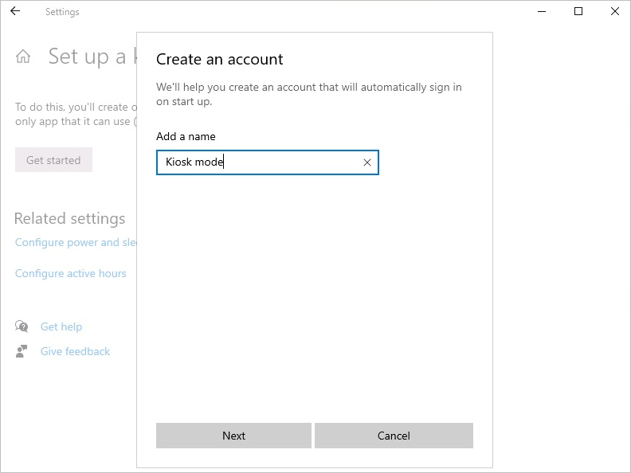631x473 pixels.
Task: Click the Create an account heading
Action: pos(220,60)
